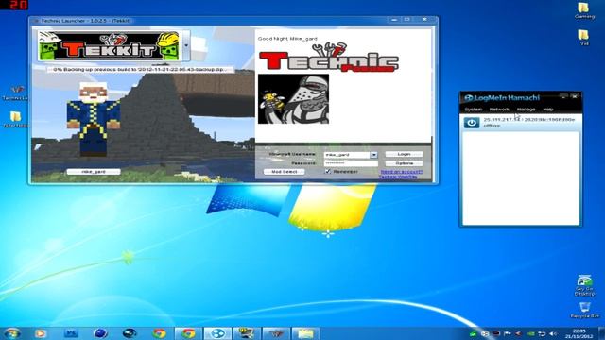Click the Tekkit modpack banner
This screenshot has height=340, width=605.
(x=110, y=46)
